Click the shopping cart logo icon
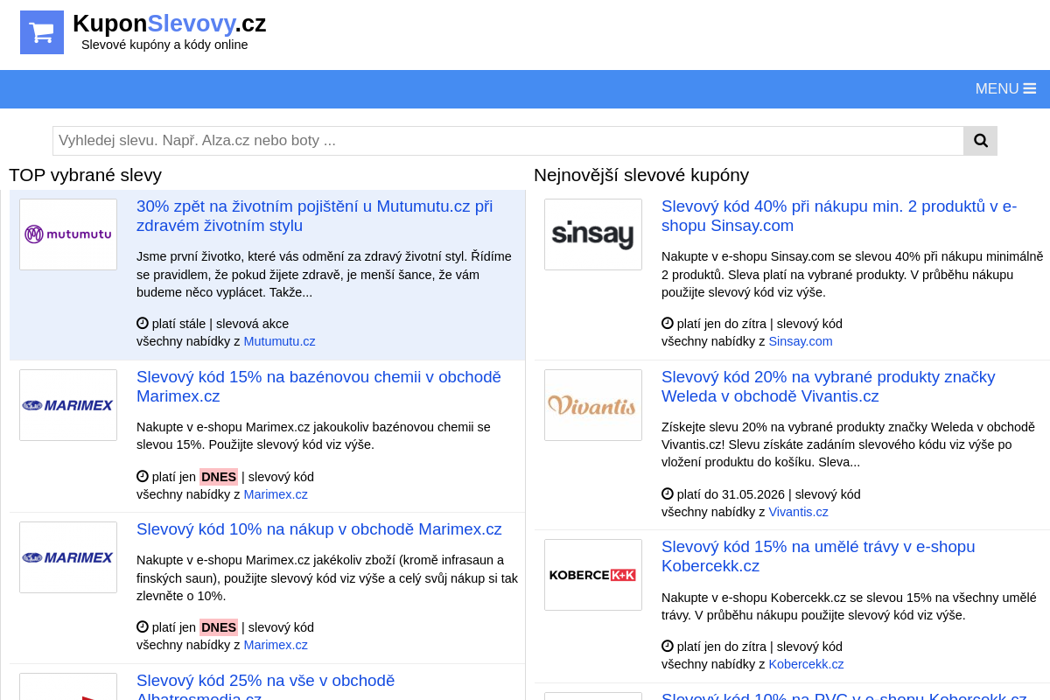This screenshot has height=700, width=1050. click(x=42, y=32)
